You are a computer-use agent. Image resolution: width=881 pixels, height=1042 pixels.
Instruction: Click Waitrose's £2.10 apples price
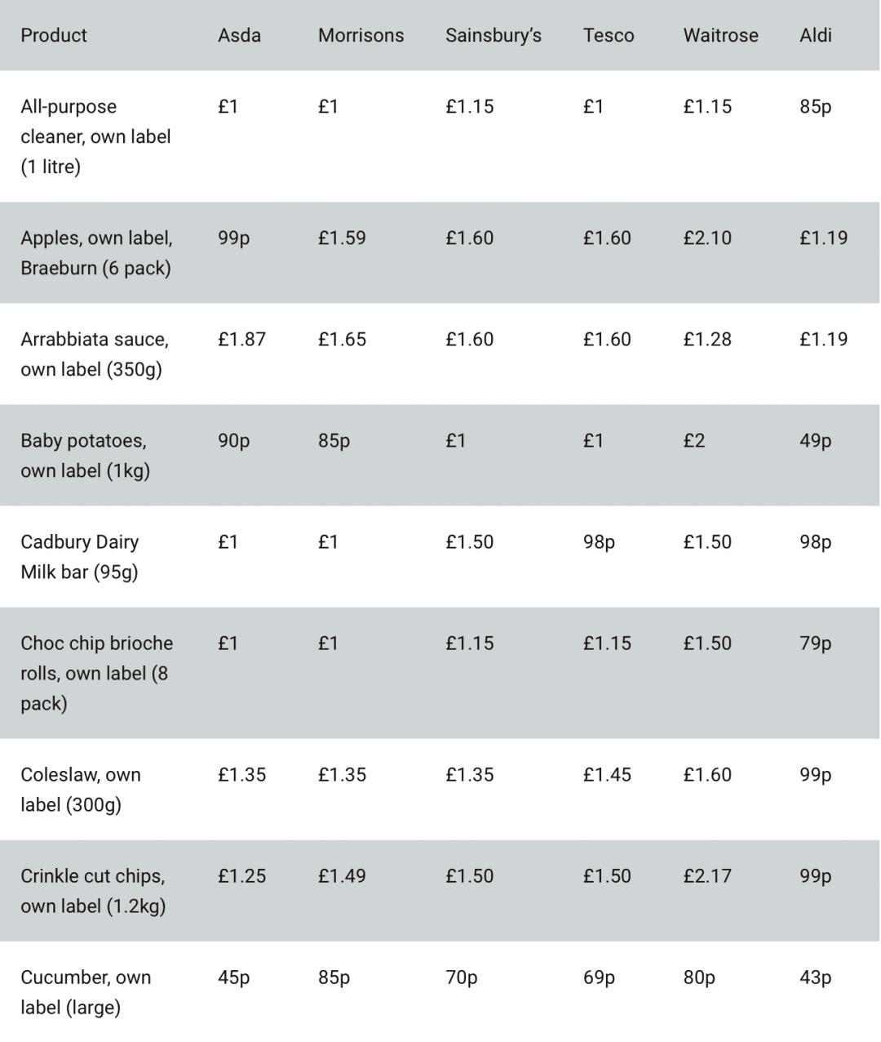[707, 238]
